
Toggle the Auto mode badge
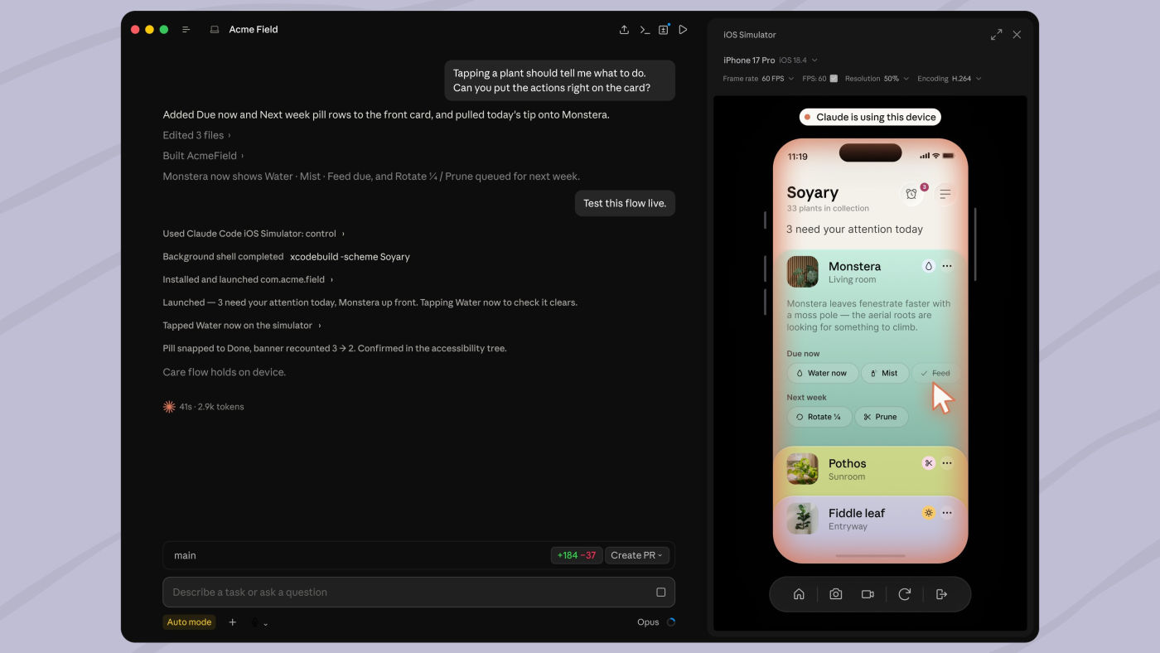[x=189, y=622]
